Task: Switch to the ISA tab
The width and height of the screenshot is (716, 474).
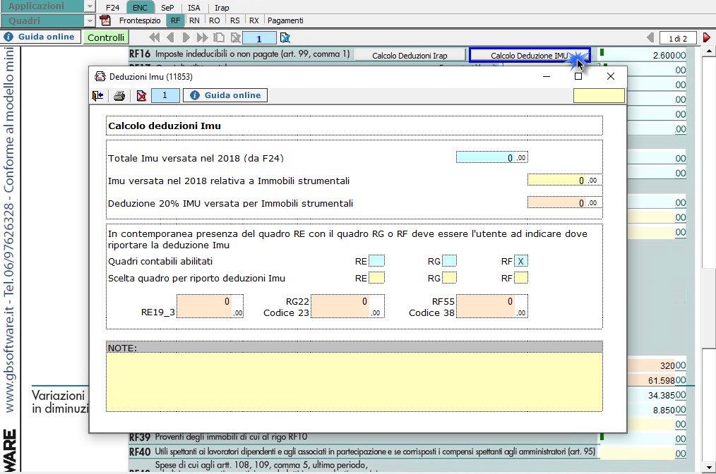Action: 194,8
